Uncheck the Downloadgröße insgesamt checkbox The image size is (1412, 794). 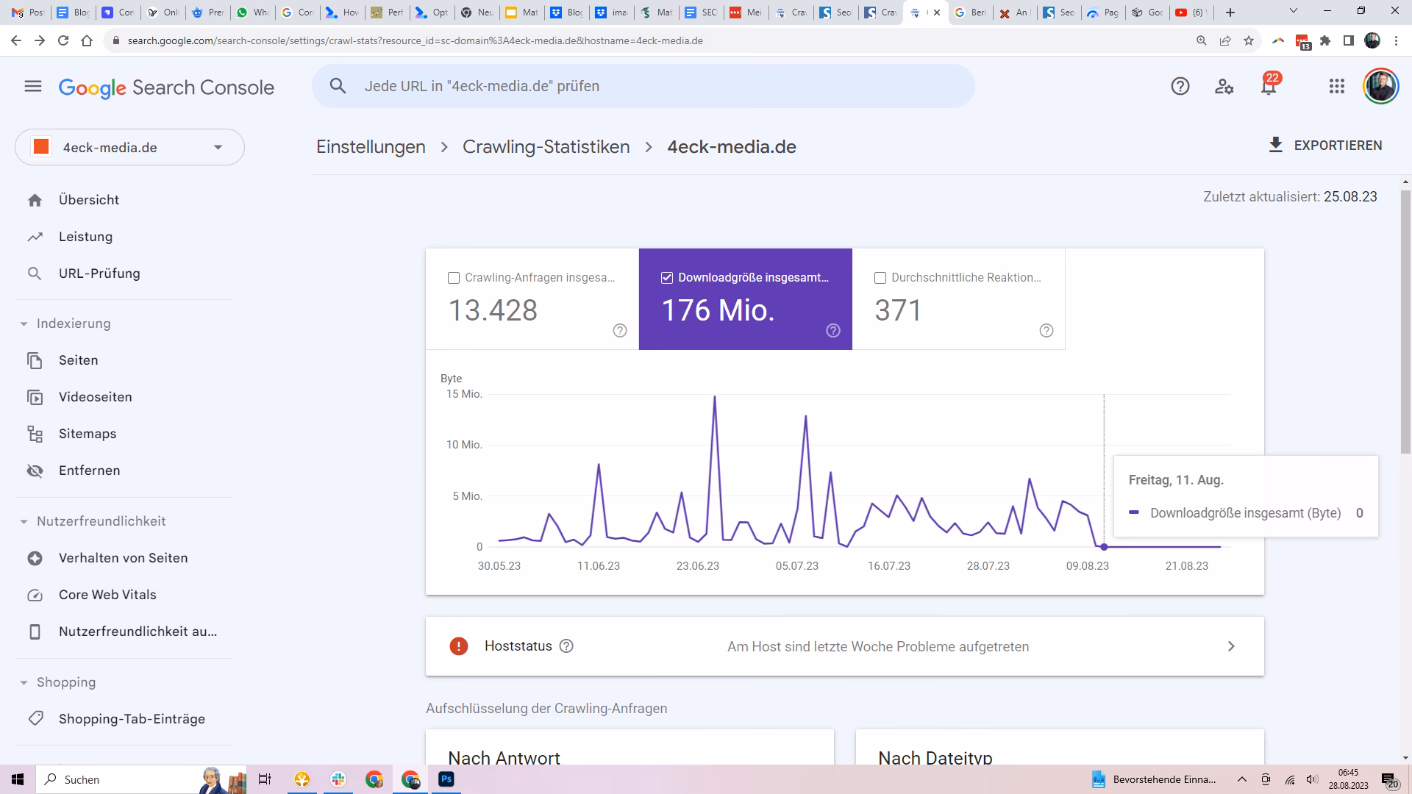pos(667,278)
